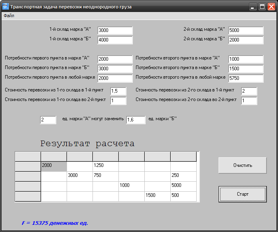Focus the 1-й склад марка "Б" field
The height and width of the screenshot is (232, 278).
point(115,40)
